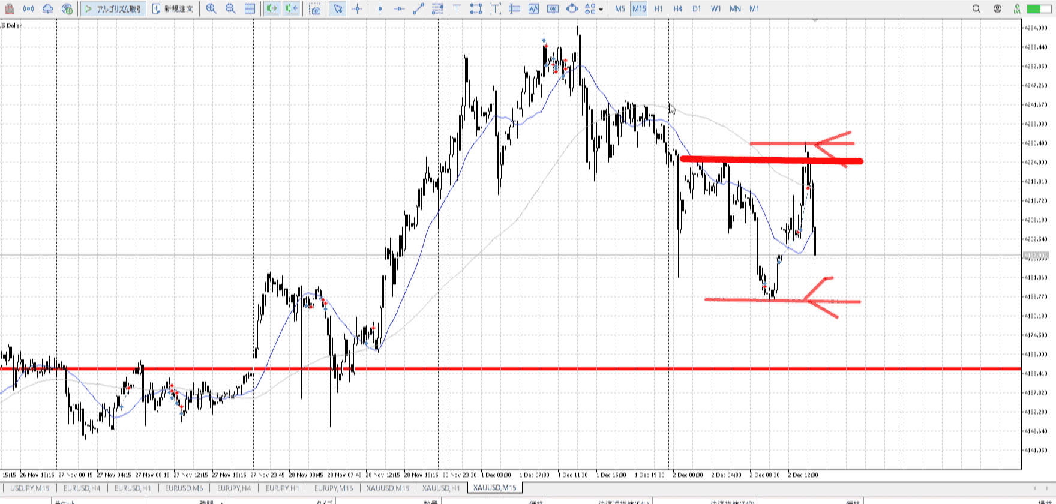This screenshot has height=504, width=1056.
Task: Select the crosshair tool
Action: (x=358, y=9)
